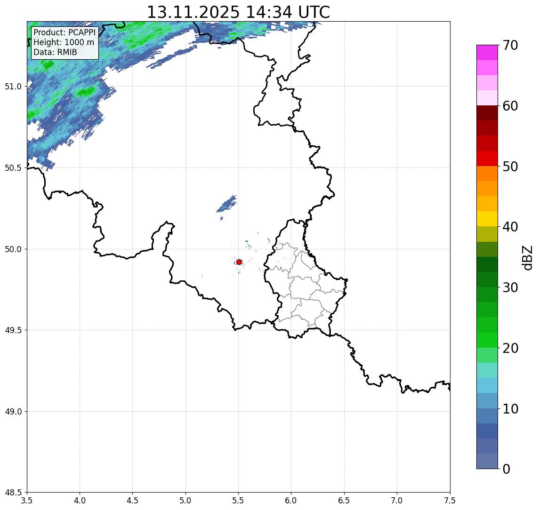Click the isolated blue echo near 50.3N 5.4E
This screenshot has height=510, width=539.
pyautogui.click(x=227, y=204)
